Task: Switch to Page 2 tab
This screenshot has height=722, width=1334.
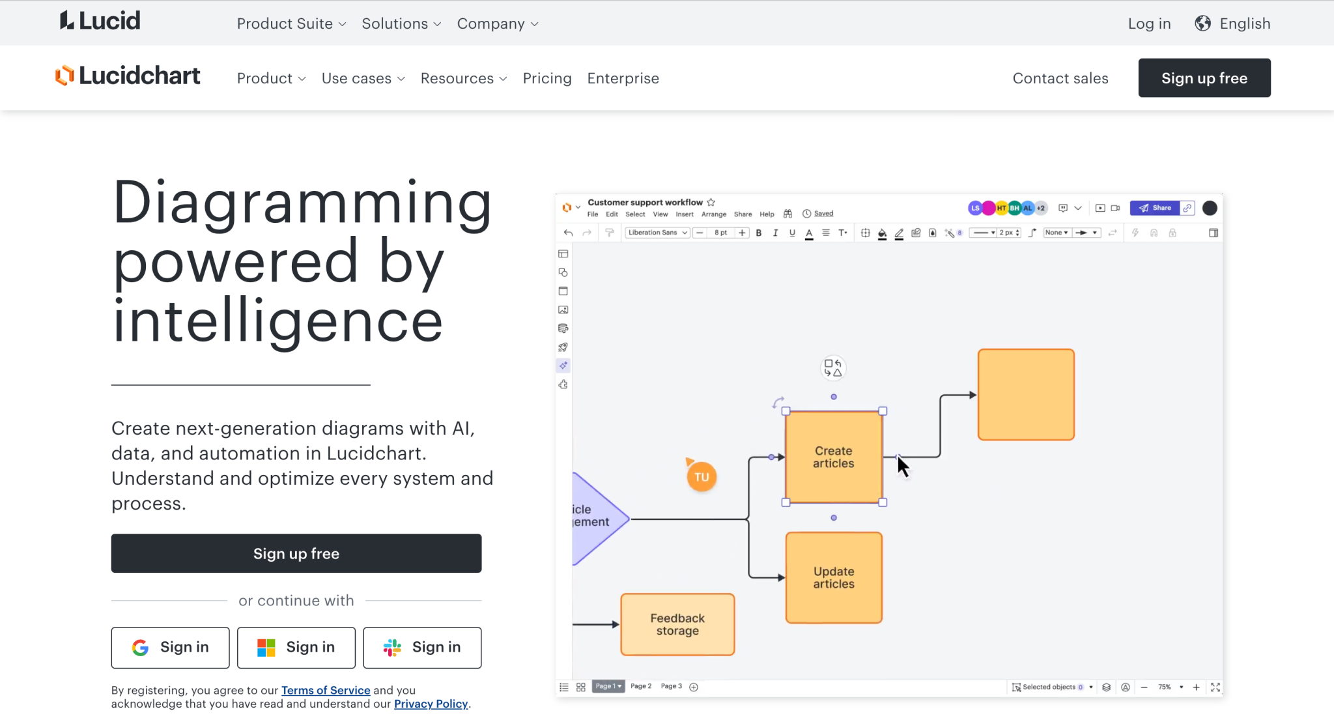Action: (640, 686)
